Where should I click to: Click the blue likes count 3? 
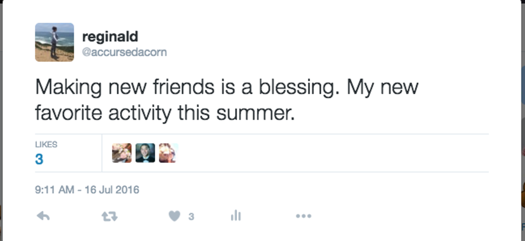(39, 159)
